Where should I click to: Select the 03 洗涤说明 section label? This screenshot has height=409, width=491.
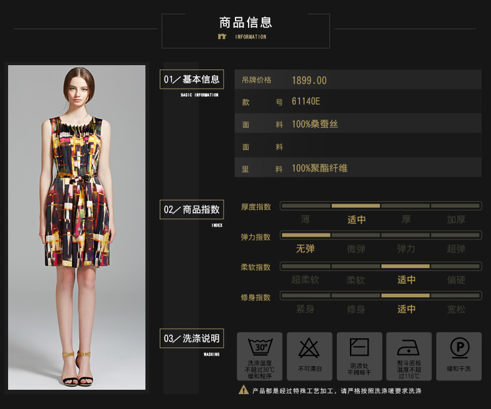tap(191, 339)
